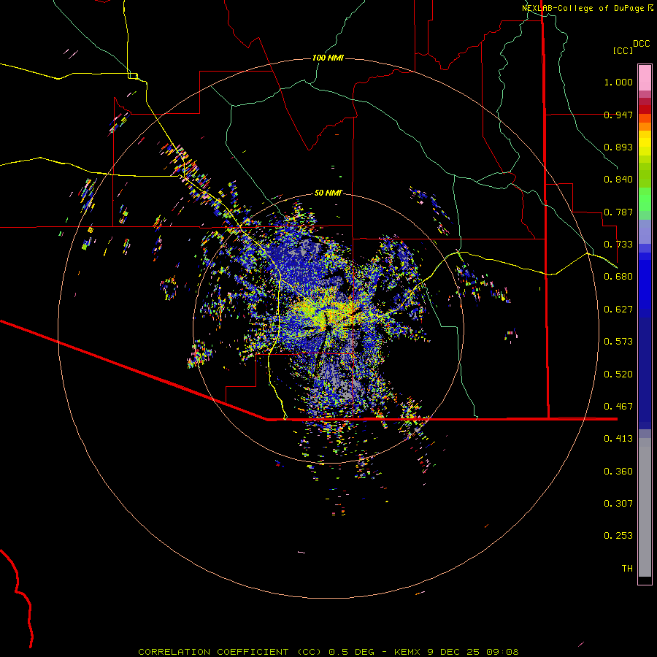Screen dimensions: 657x657
Task: Click the 0.307 scale value
Action: pyautogui.click(x=618, y=504)
